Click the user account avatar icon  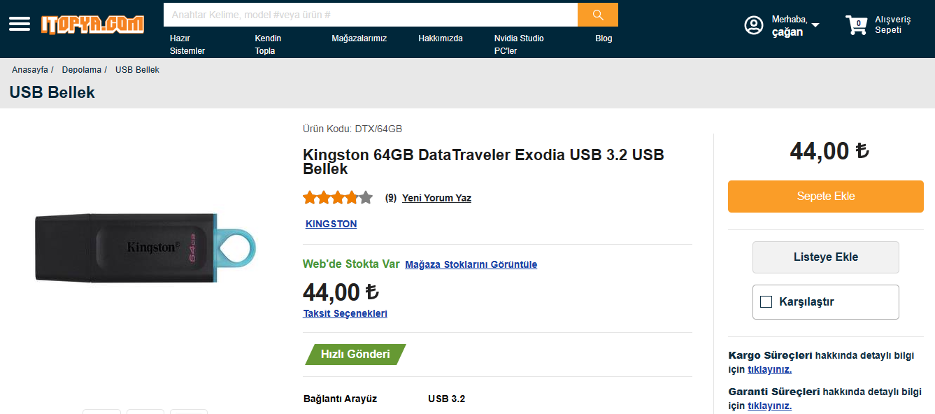pos(754,26)
